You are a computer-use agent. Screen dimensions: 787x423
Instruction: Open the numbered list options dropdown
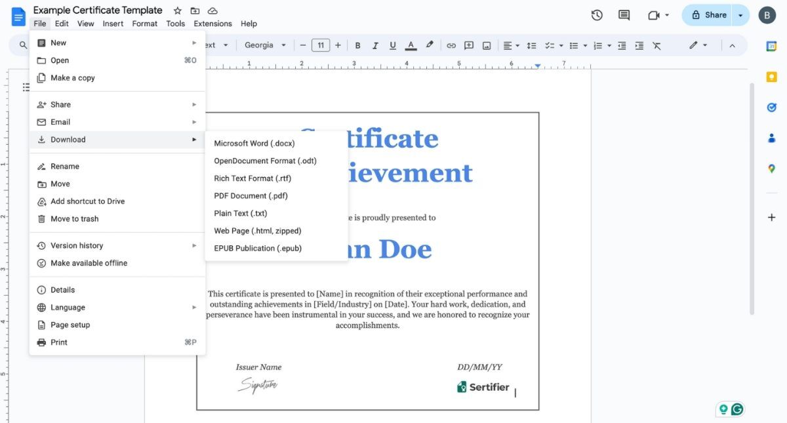click(609, 45)
